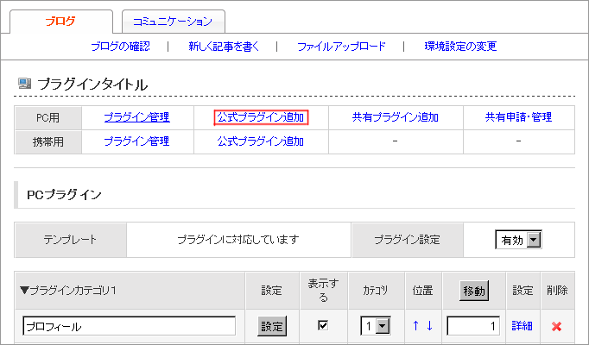Switch to the コミュニケーション tab

174,22
